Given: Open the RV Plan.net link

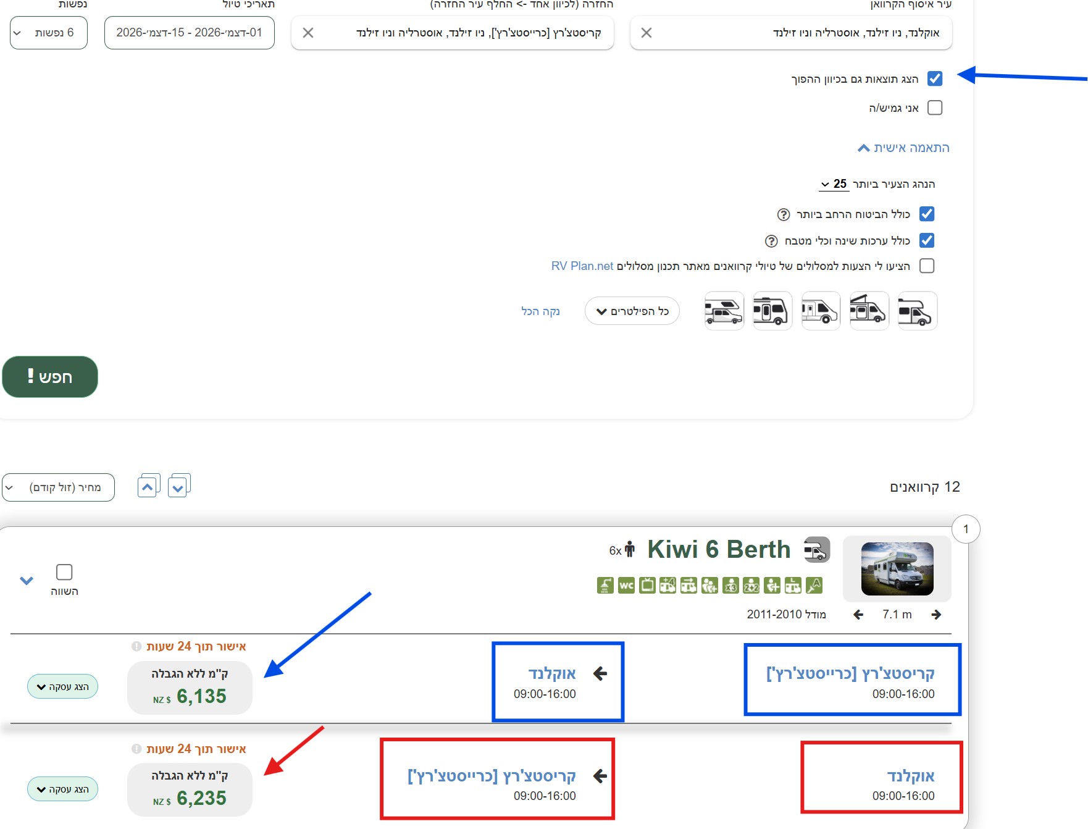Looking at the screenshot, I should [x=582, y=266].
